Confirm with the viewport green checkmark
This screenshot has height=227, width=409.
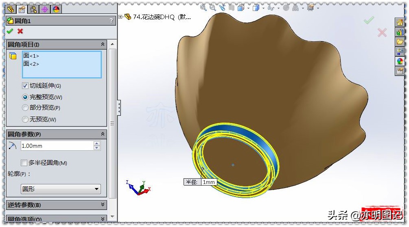369,20
